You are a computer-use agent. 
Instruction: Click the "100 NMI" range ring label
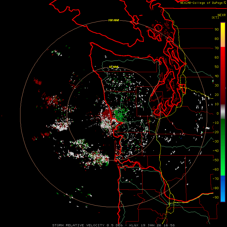tap(113, 20)
